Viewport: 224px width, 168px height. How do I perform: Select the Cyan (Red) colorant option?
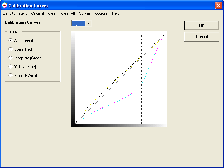tap(10, 49)
